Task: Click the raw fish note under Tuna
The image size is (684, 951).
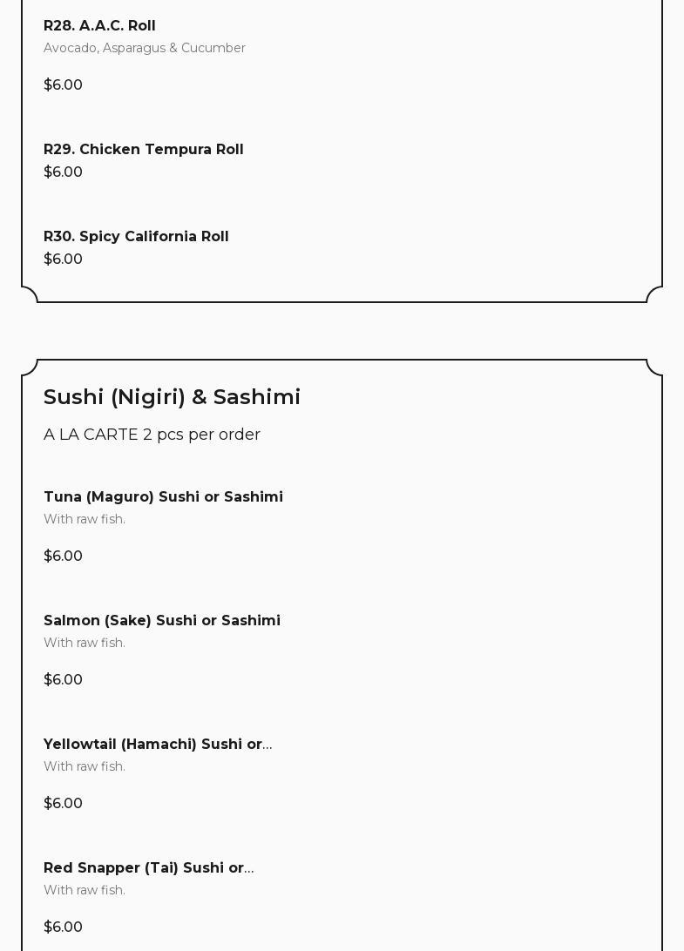Action: (85, 519)
